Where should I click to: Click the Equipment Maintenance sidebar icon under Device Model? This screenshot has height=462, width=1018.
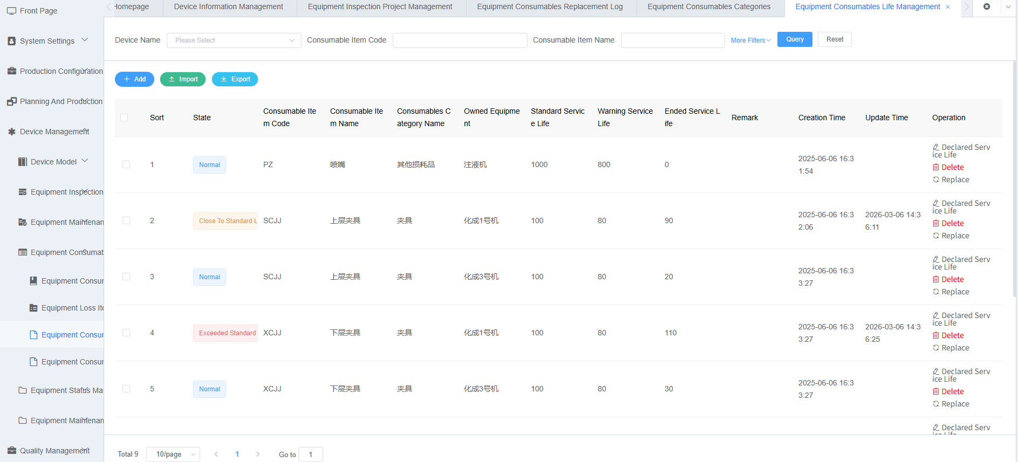[x=23, y=222]
